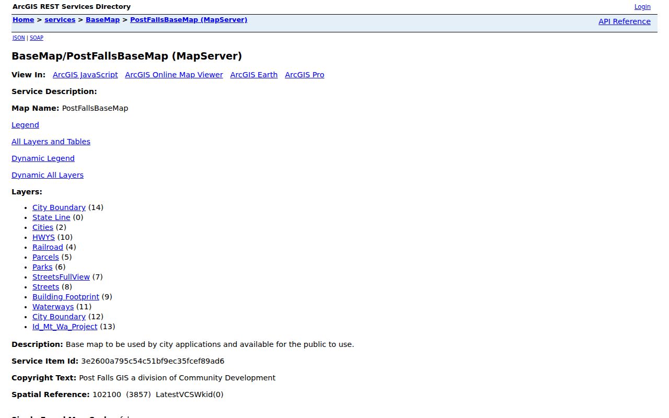Open the Parcels layer
Screen dimensions: 669x418
[x=45, y=257]
